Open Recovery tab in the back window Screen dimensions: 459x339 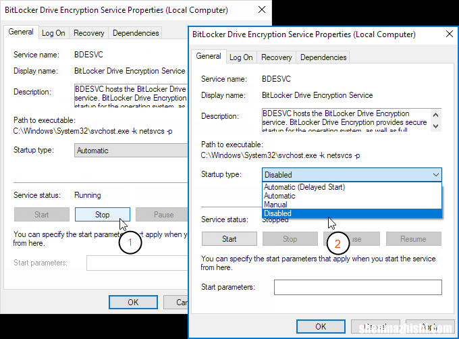(x=88, y=33)
